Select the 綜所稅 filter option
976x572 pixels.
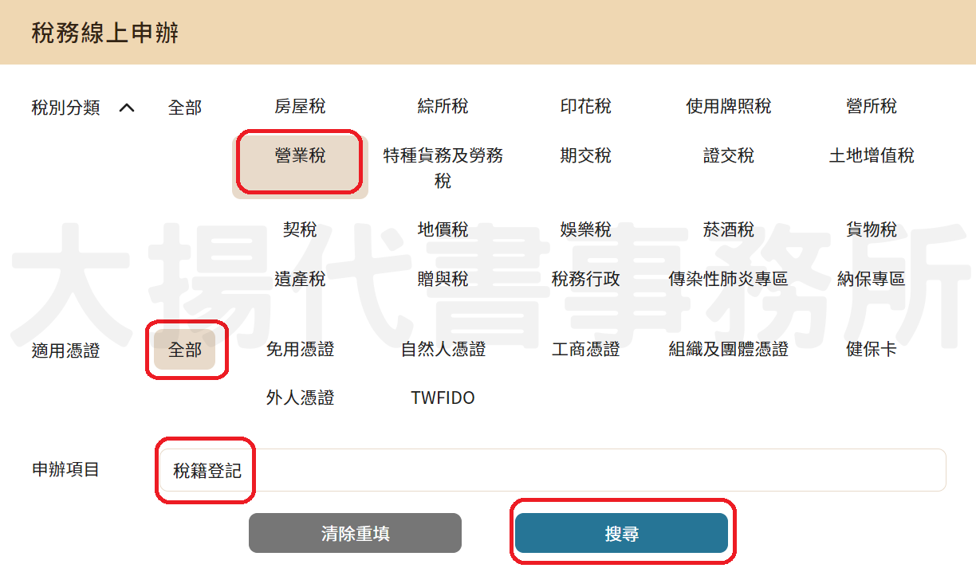click(x=443, y=107)
